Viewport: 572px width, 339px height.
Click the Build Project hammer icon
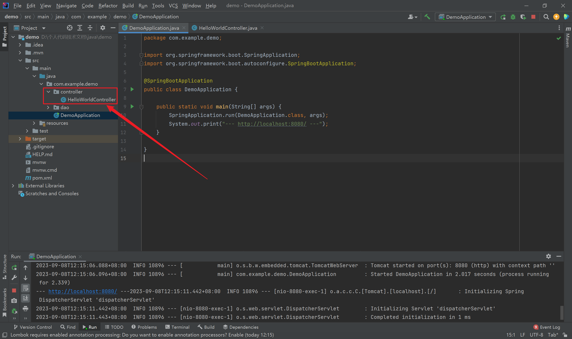pos(427,17)
